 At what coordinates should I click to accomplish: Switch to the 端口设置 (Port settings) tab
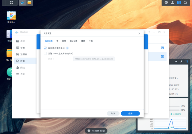tap(73, 41)
